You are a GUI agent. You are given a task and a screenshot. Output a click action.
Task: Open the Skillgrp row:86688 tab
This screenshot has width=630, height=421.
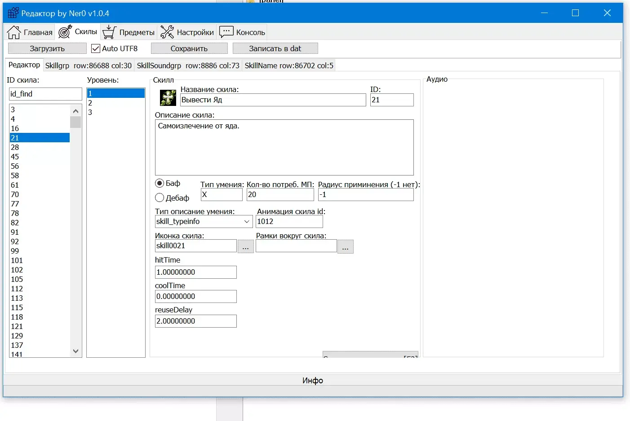pyautogui.click(x=89, y=66)
